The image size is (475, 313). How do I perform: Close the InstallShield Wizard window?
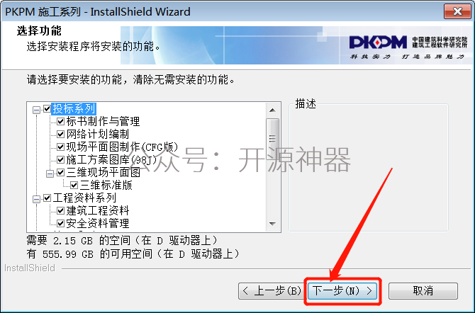tap(457, 11)
